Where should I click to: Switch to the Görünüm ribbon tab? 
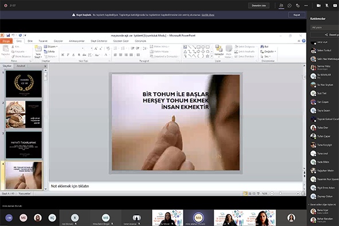coord(141,41)
